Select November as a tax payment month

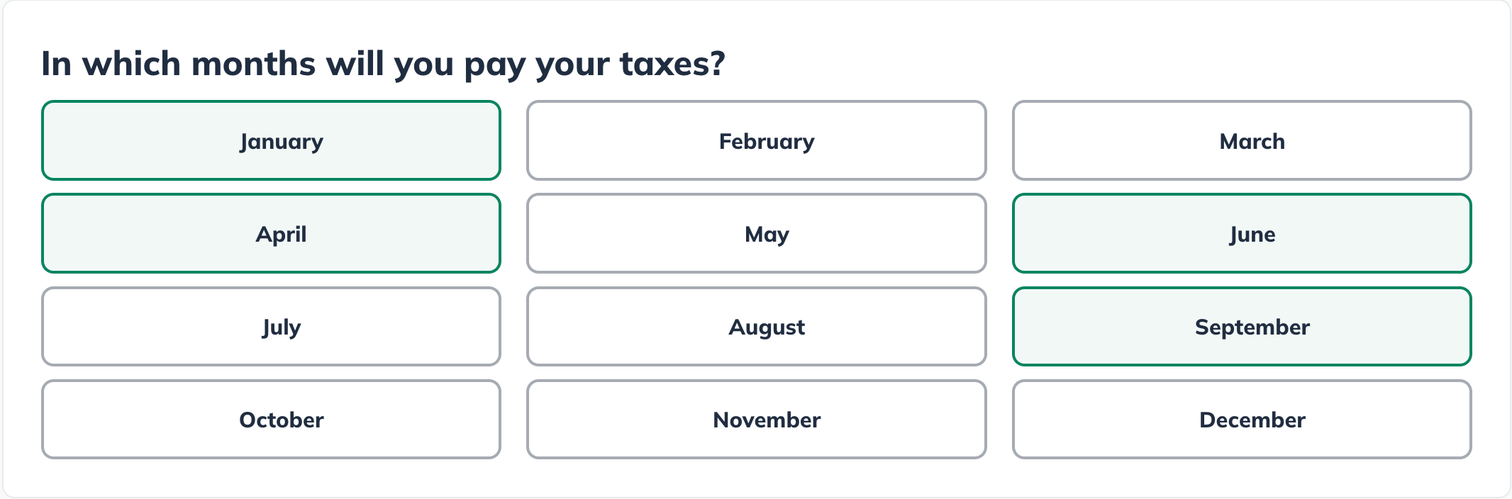[x=765, y=419]
